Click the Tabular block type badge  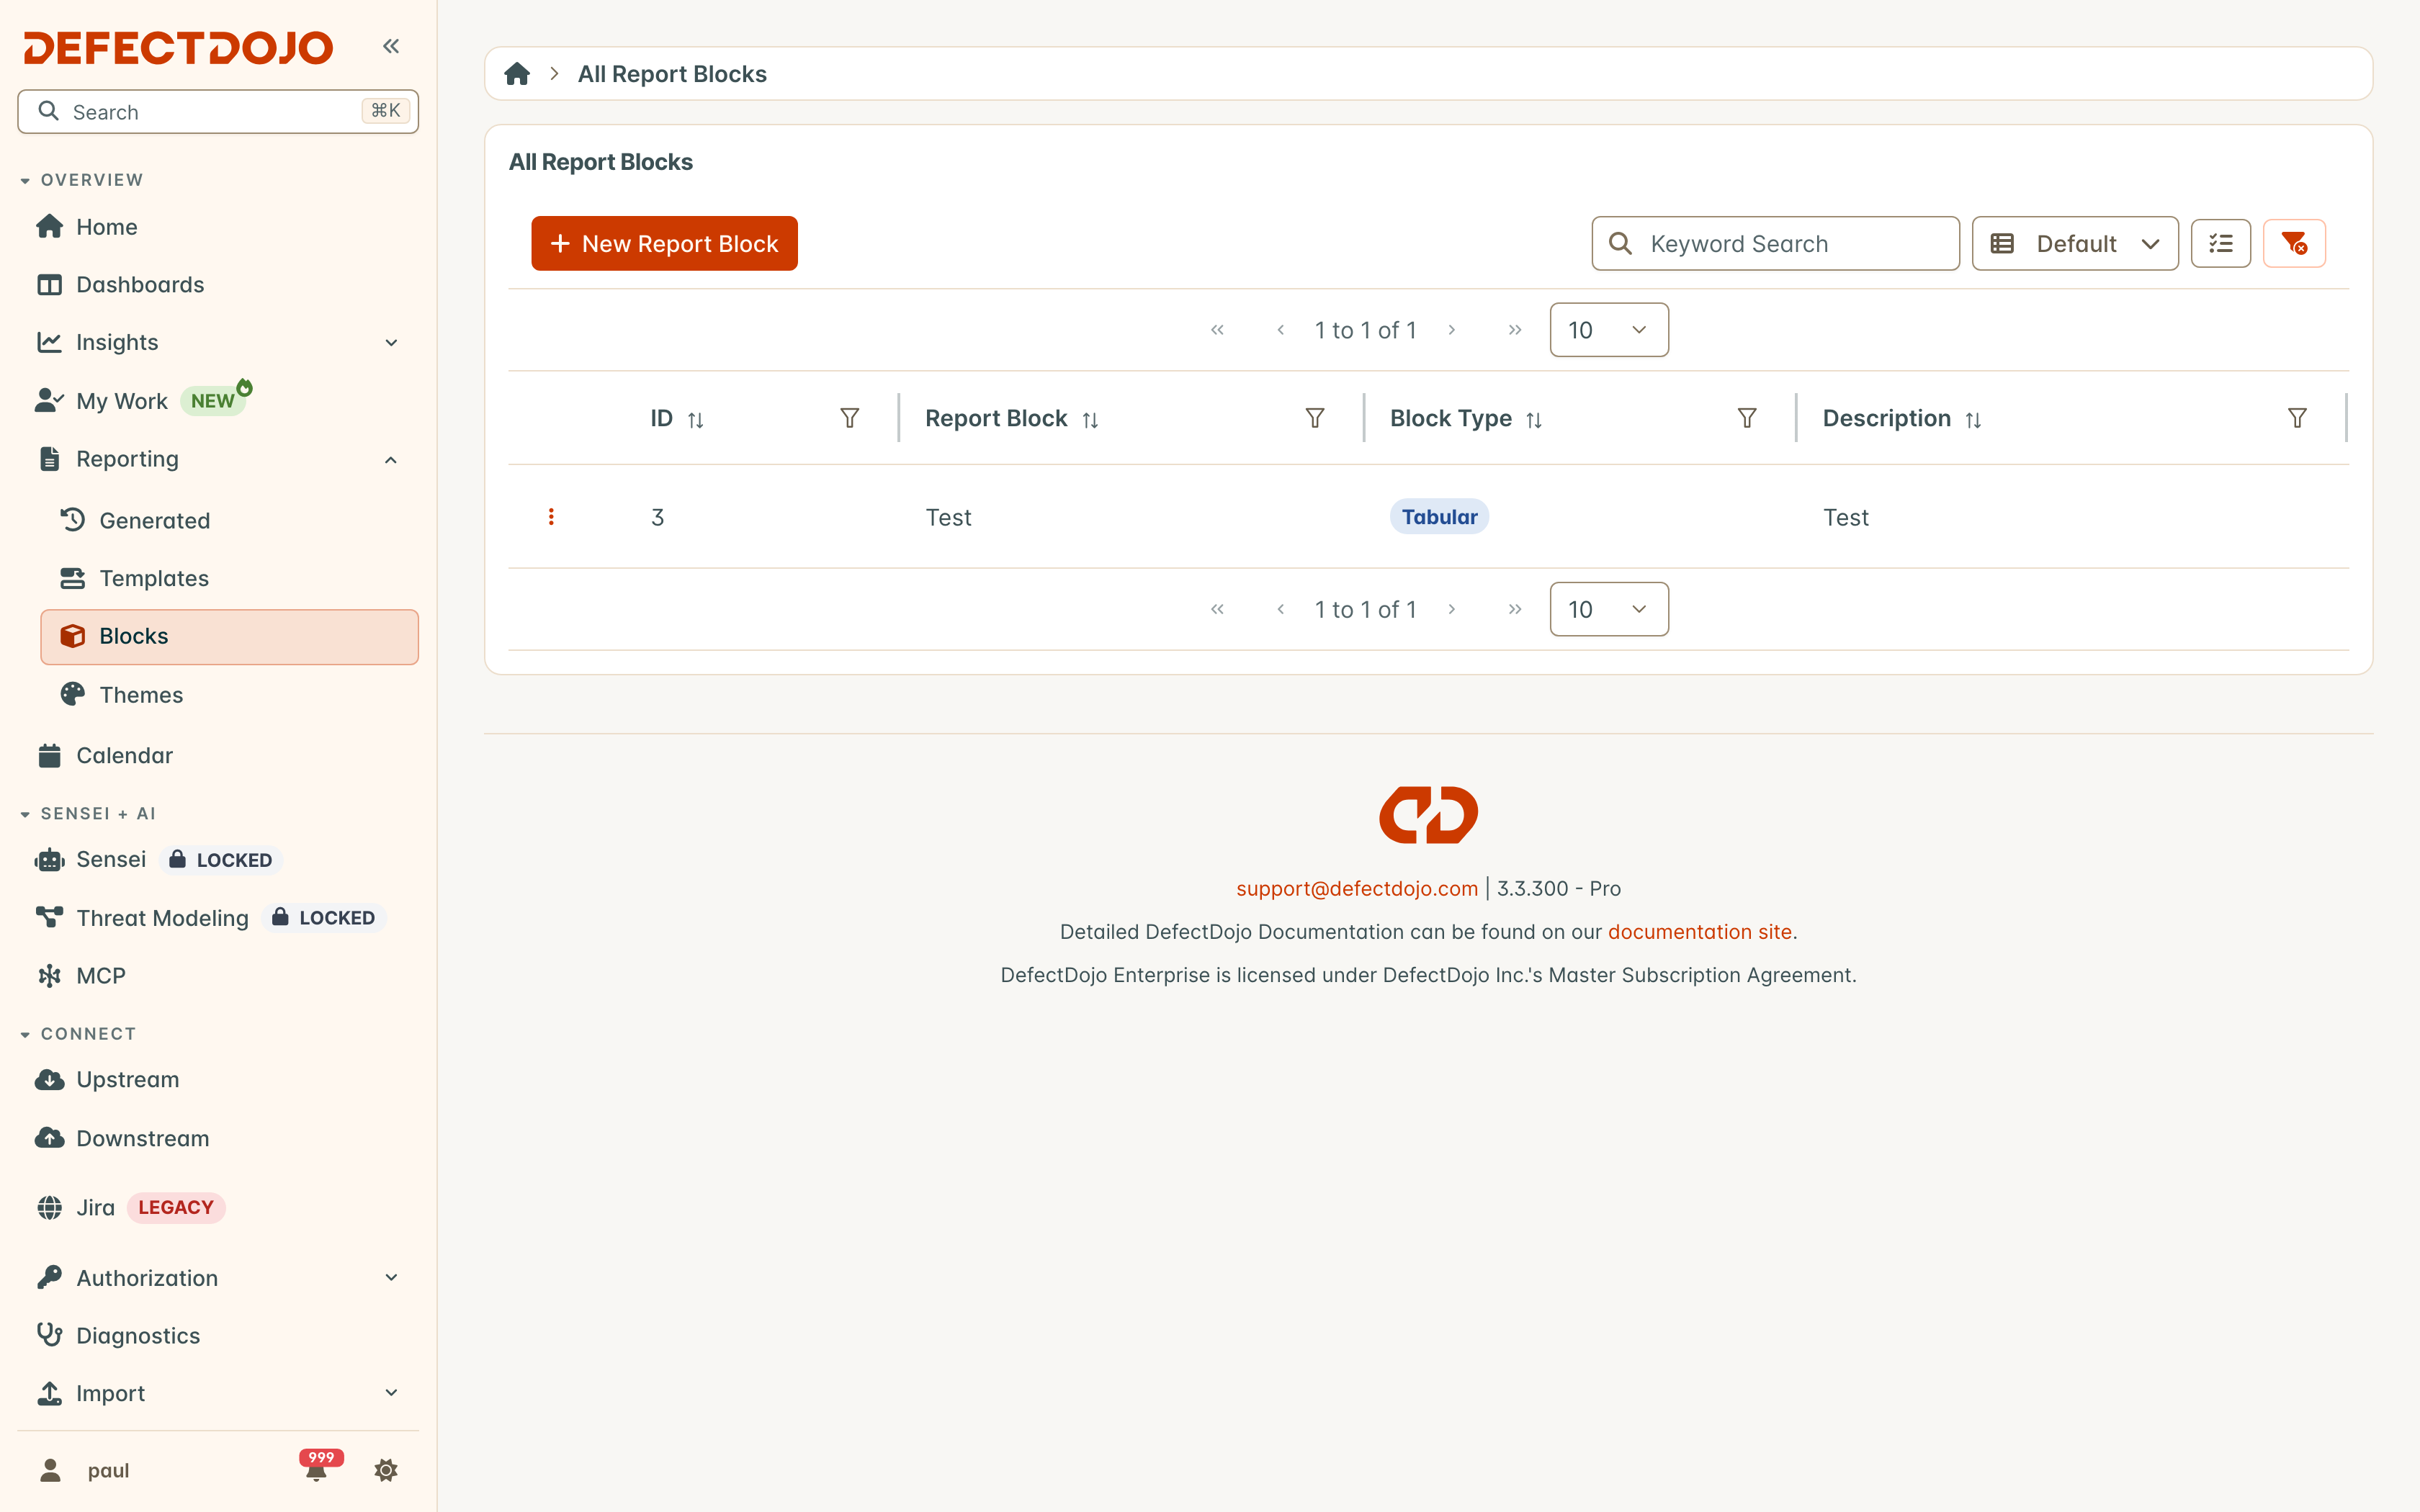tap(1439, 517)
